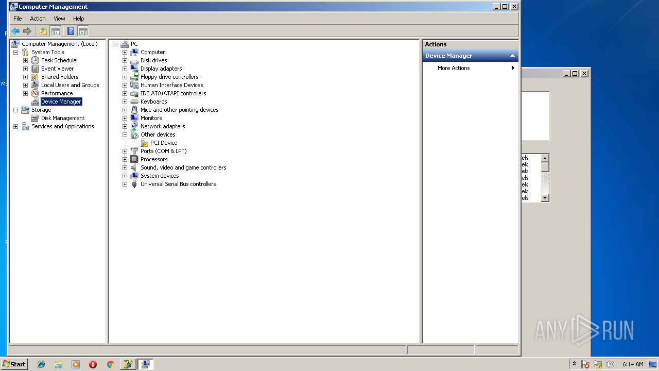Open the More Actions submenu

tap(470, 68)
